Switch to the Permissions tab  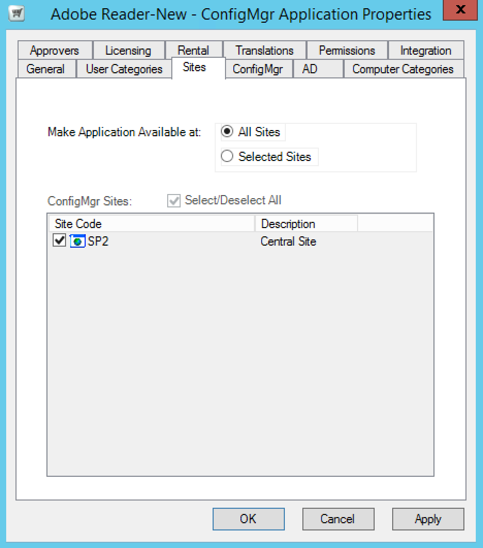(346, 51)
